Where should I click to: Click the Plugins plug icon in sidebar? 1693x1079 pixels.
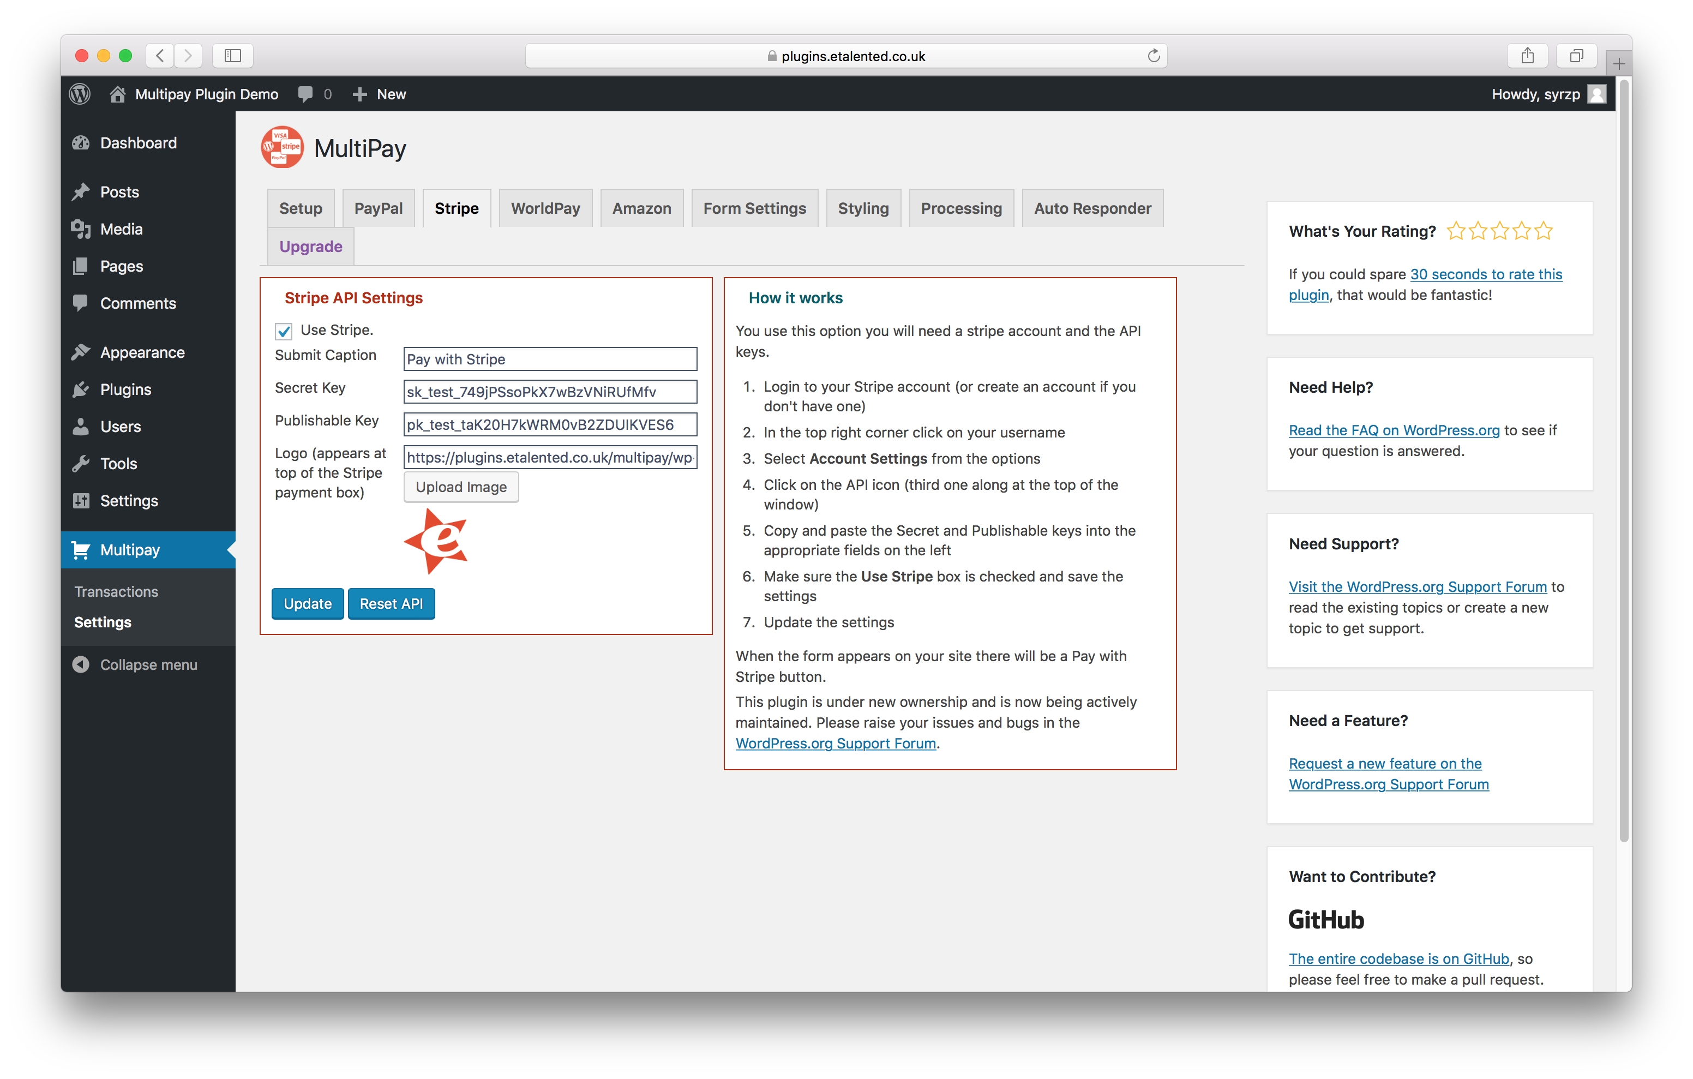82,389
